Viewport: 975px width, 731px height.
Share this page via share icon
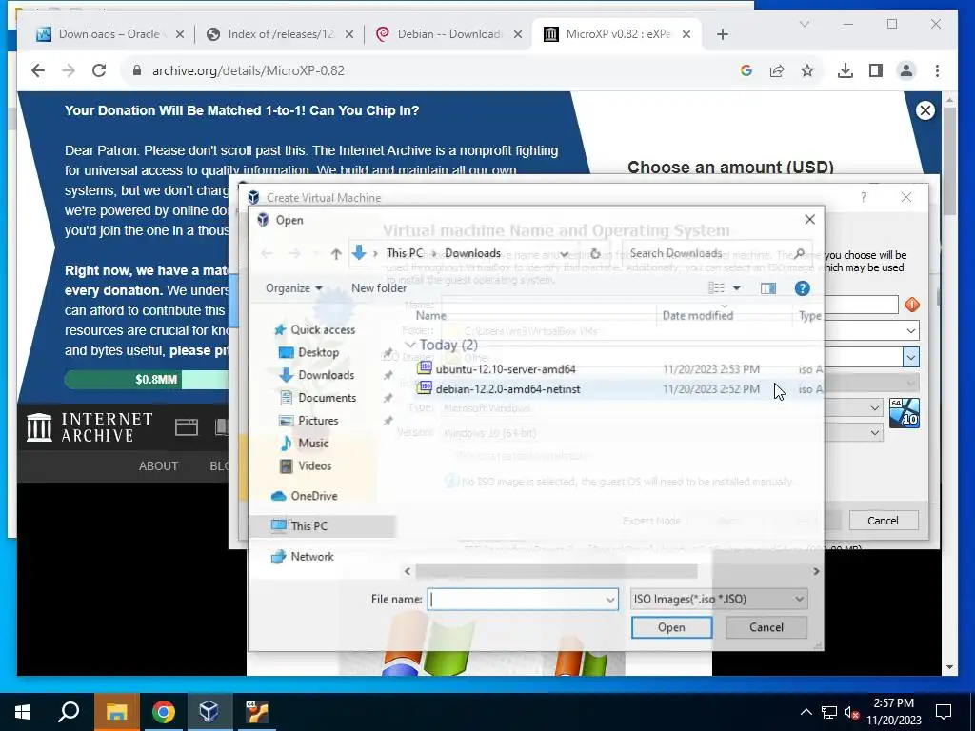point(777,70)
